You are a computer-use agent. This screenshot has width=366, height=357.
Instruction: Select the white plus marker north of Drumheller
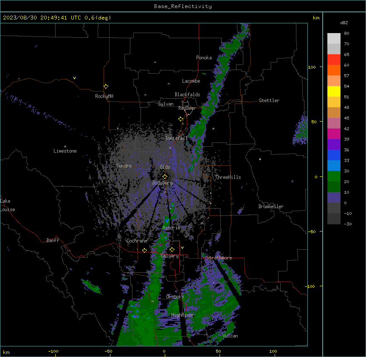pyautogui.click(x=260, y=159)
